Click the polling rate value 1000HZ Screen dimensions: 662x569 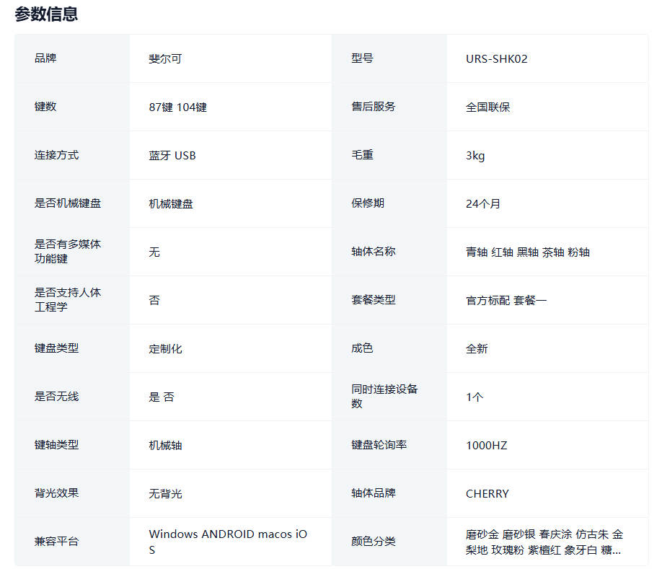tap(486, 445)
